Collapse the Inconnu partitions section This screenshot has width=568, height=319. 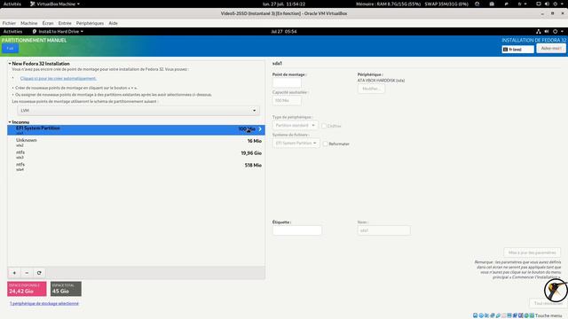pos(10,122)
